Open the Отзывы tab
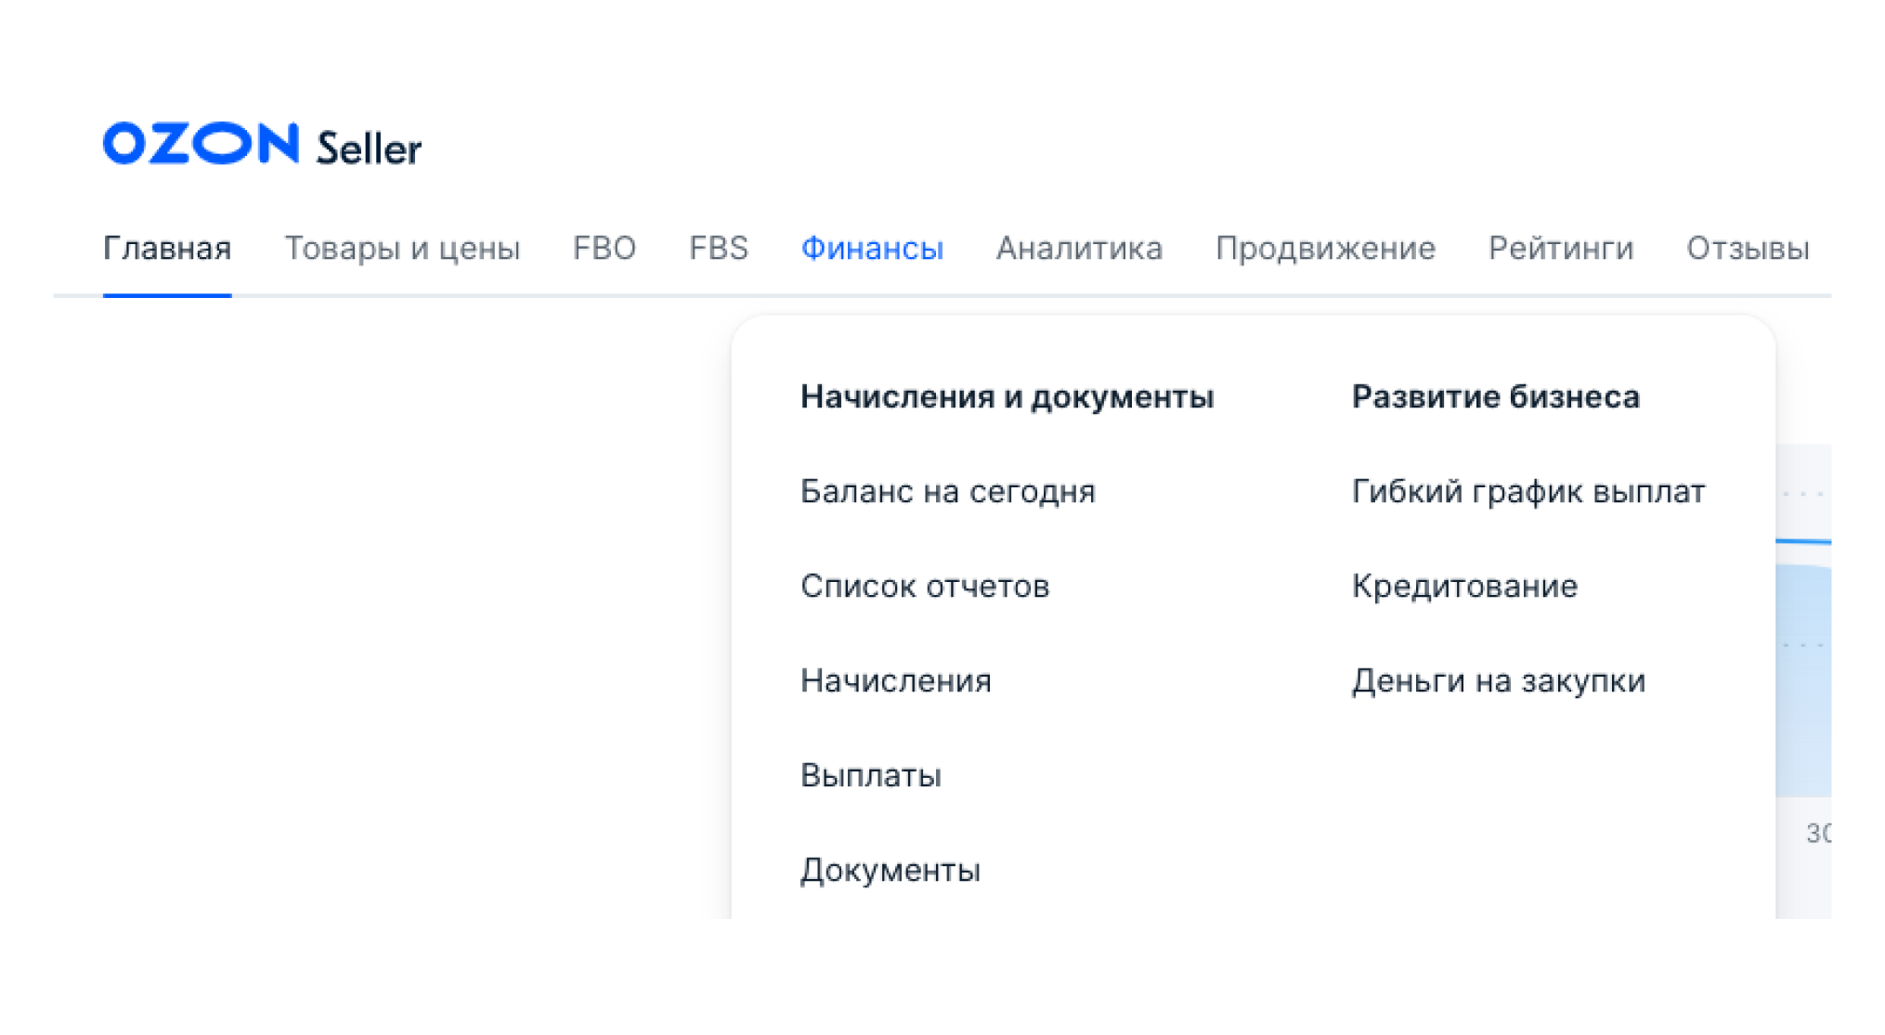This screenshot has width=1885, height=1035. 1748,248
